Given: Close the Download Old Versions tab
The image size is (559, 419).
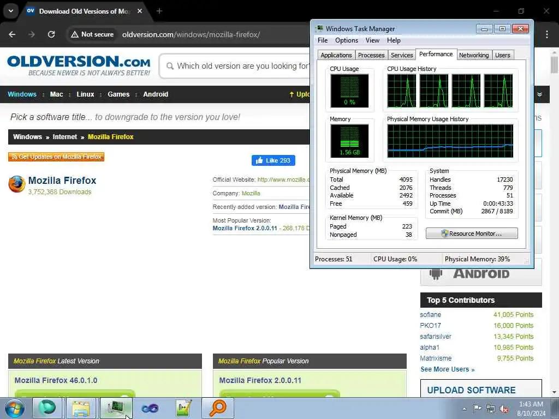Looking at the screenshot, I should coord(140,11).
